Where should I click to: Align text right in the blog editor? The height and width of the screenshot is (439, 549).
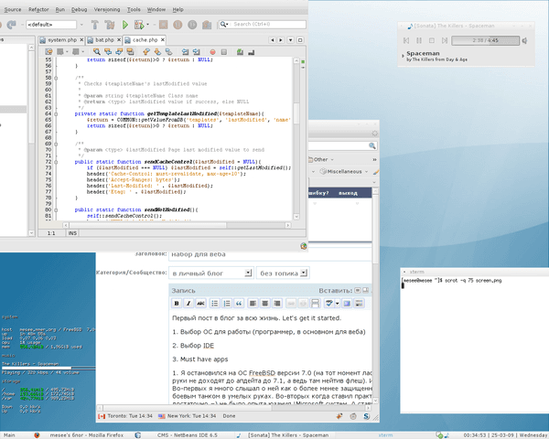pyautogui.click(x=277, y=303)
